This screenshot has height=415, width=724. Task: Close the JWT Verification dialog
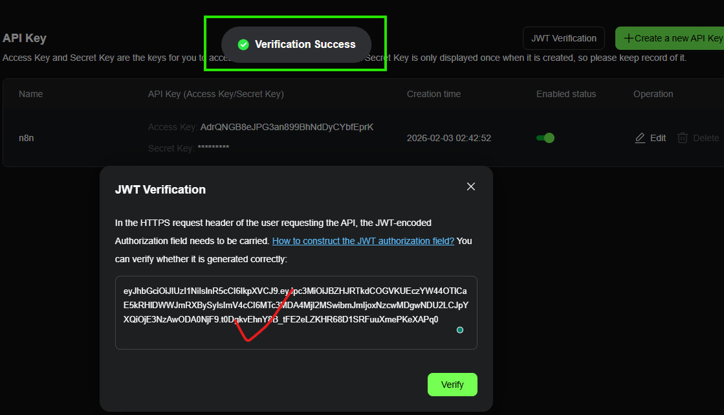(x=471, y=186)
